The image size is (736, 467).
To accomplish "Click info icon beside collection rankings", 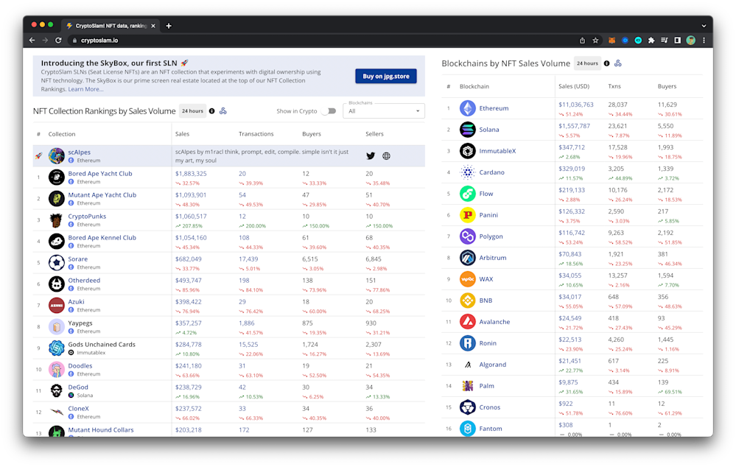I will (x=211, y=111).
